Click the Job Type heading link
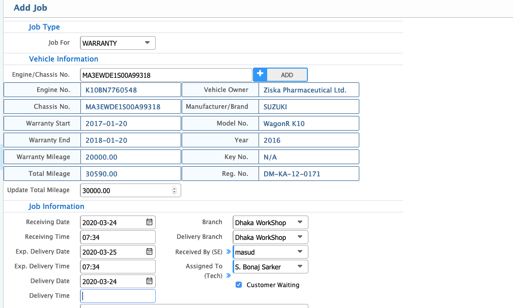Viewport: 513px width, 308px height. click(44, 26)
